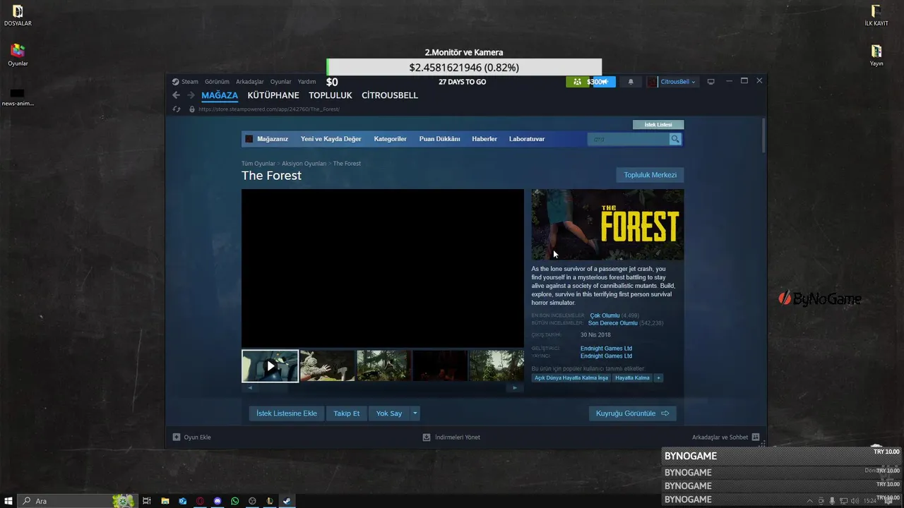This screenshot has width=904, height=508.
Task: Click the Steam taskbar icon
Action: [x=287, y=501]
